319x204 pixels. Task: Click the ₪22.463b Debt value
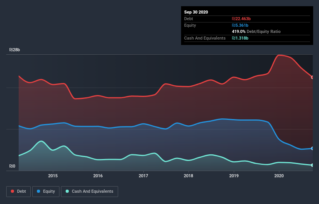pos(241,19)
